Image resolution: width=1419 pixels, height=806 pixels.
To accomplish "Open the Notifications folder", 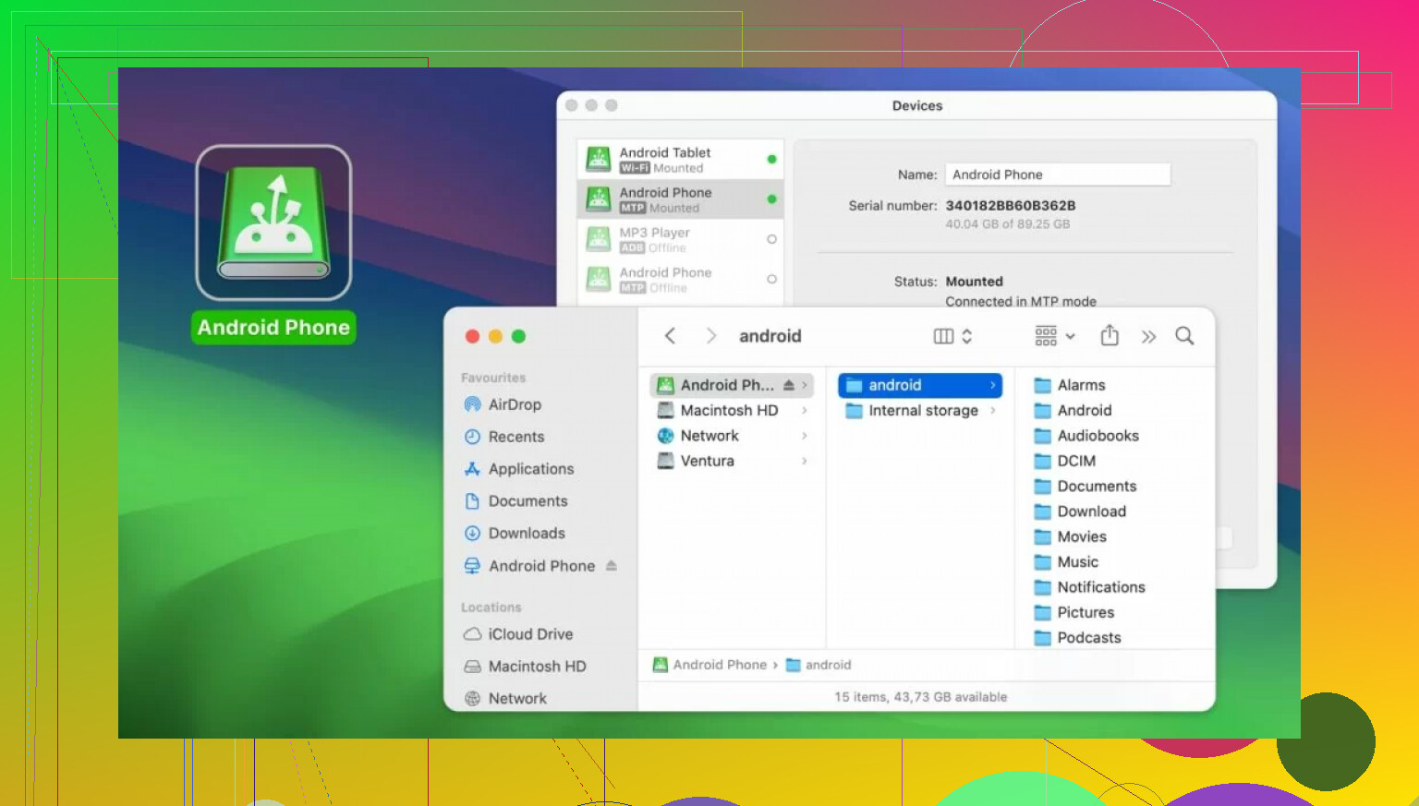I will pyautogui.click(x=1089, y=587).
